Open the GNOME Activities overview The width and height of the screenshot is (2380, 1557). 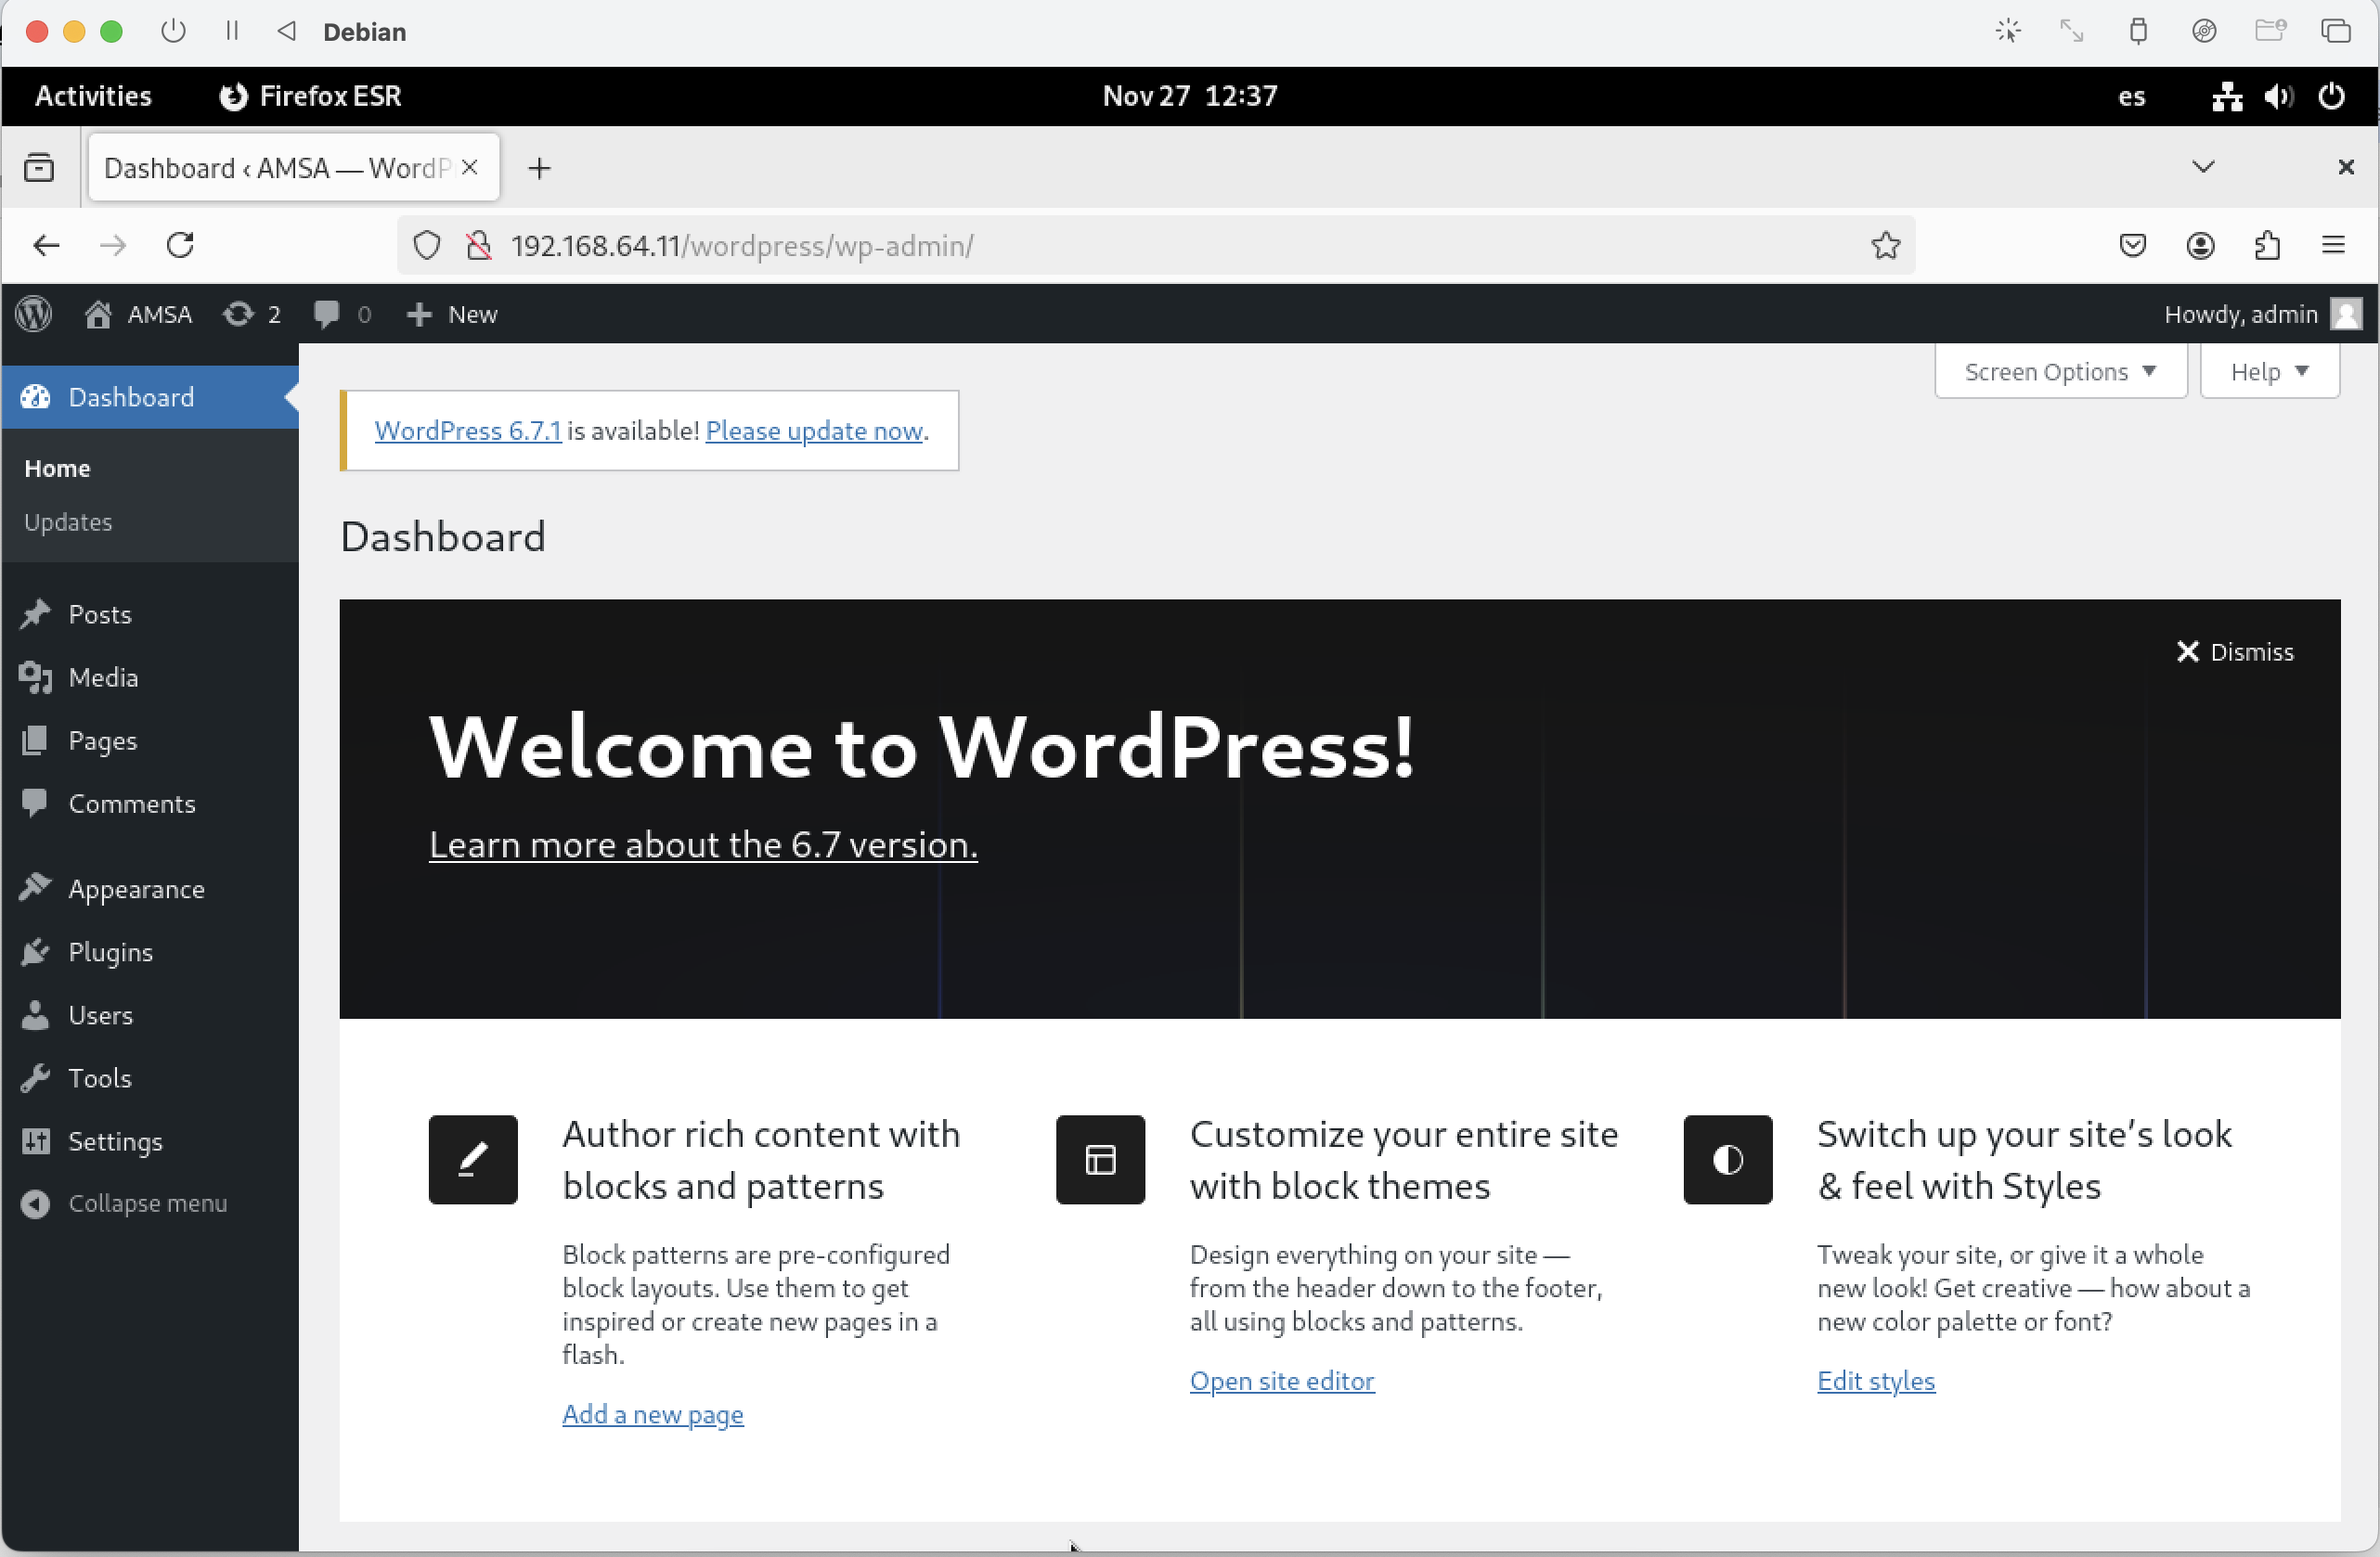point(93,96)
